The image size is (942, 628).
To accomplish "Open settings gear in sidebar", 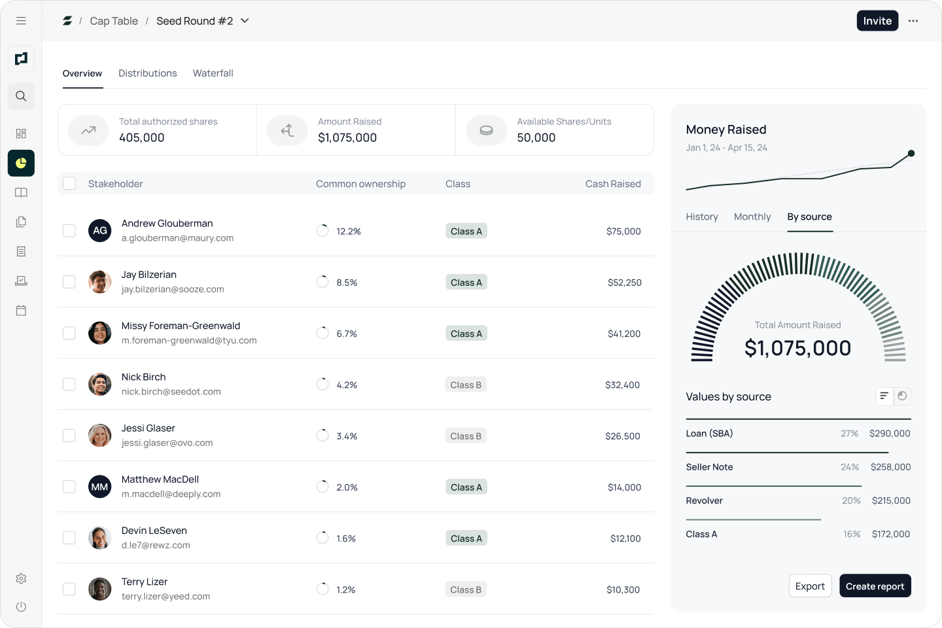I will point(21,578).
